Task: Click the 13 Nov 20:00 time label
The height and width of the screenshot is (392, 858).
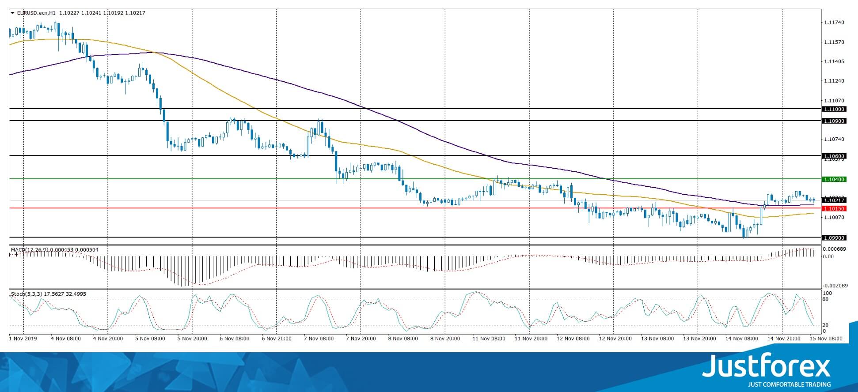Action: click(x=699, y=339)
